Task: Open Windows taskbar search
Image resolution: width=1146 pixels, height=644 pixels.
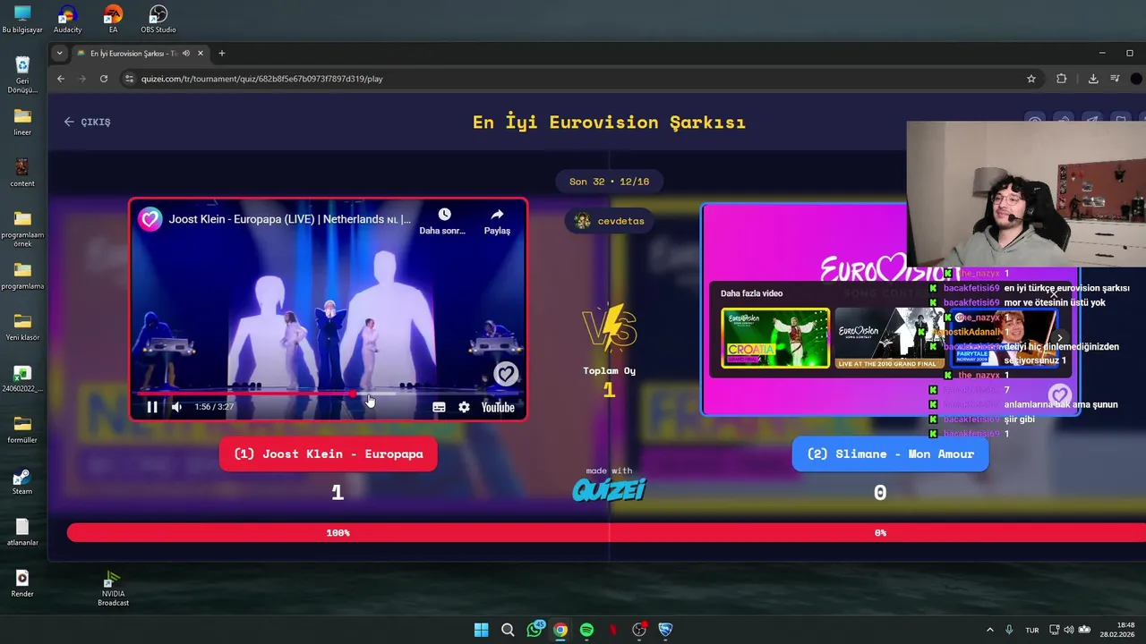Action: (508, 630)
